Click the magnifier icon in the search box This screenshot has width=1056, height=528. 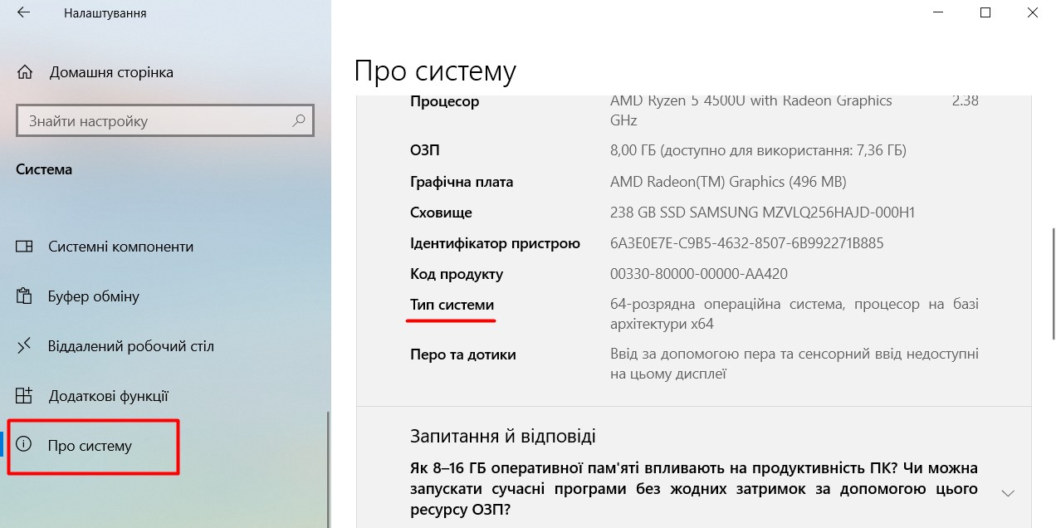(298, 121)
